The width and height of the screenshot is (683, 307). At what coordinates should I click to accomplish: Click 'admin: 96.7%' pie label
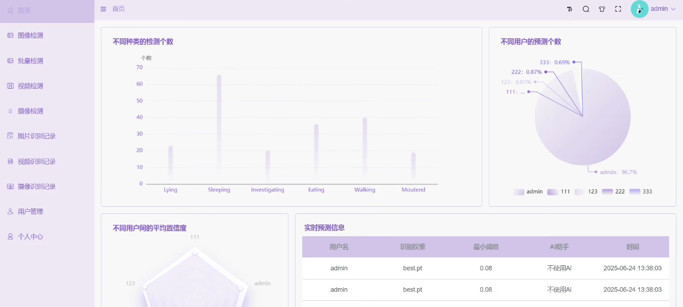618,172
